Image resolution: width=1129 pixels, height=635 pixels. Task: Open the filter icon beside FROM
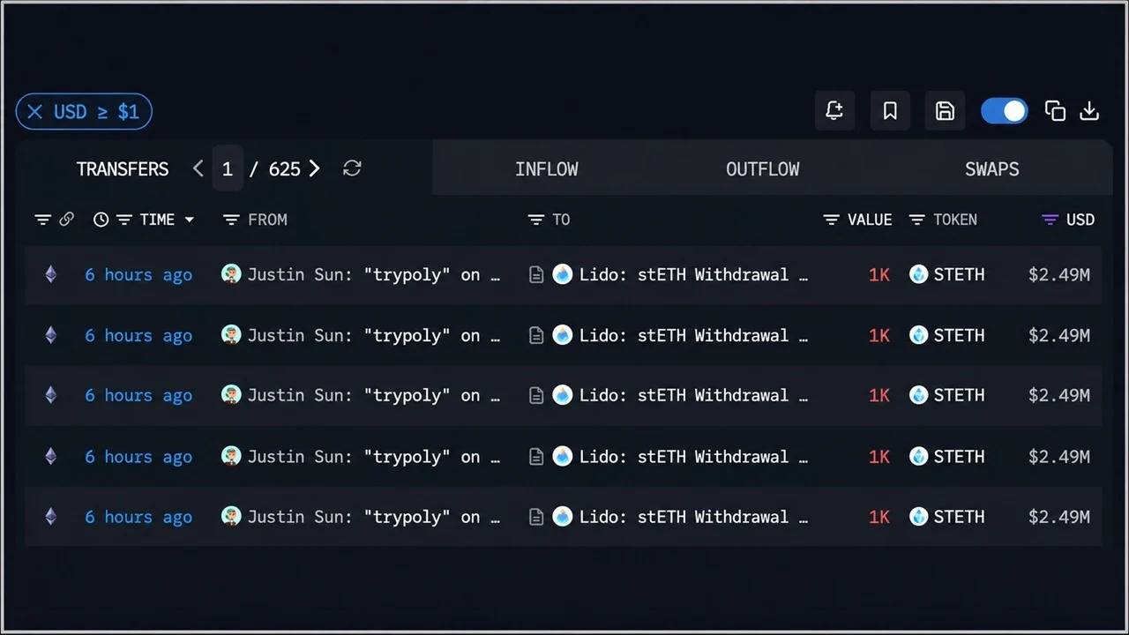(x=231, y=220)
